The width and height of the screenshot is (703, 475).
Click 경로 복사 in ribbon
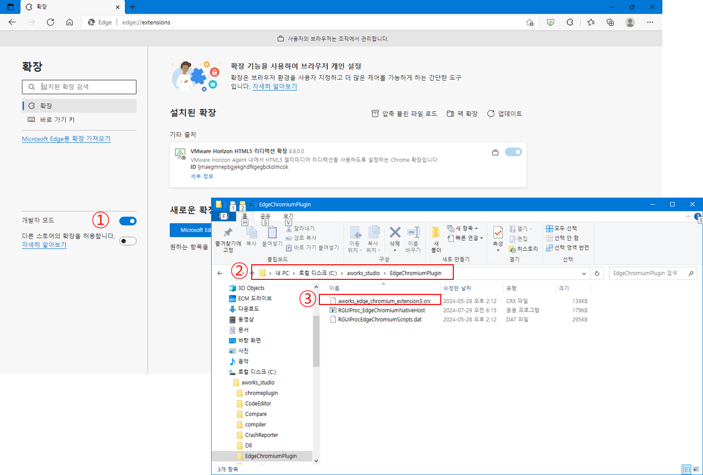coord(301,238)
